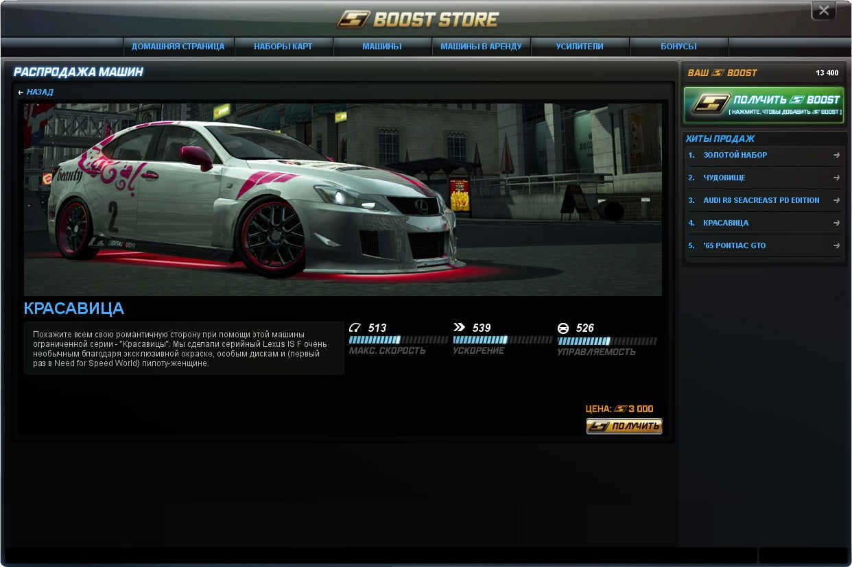Close the Boost Store window
This screenshot has width=852, height=567.
pos(824,11)
